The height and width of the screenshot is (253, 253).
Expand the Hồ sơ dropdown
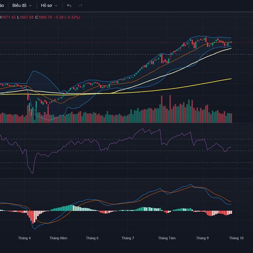49,6
